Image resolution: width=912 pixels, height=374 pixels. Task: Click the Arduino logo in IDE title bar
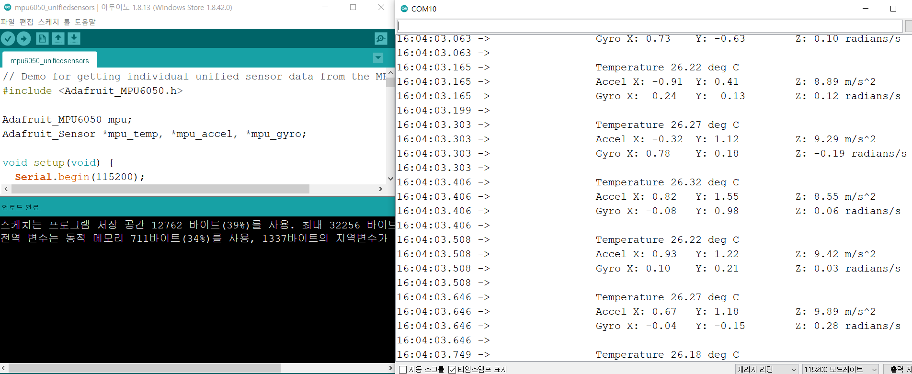[x=7, y=8]
